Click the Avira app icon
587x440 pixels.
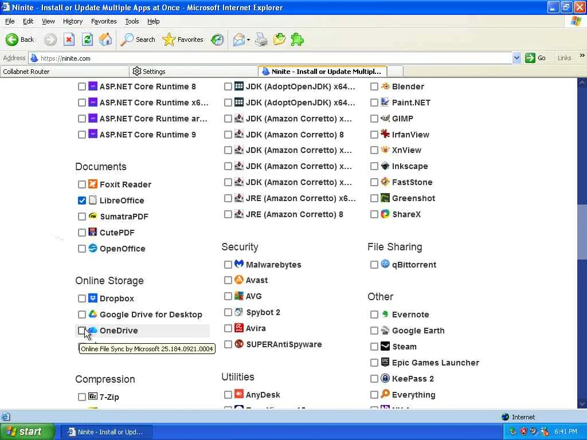click(239, 328)
